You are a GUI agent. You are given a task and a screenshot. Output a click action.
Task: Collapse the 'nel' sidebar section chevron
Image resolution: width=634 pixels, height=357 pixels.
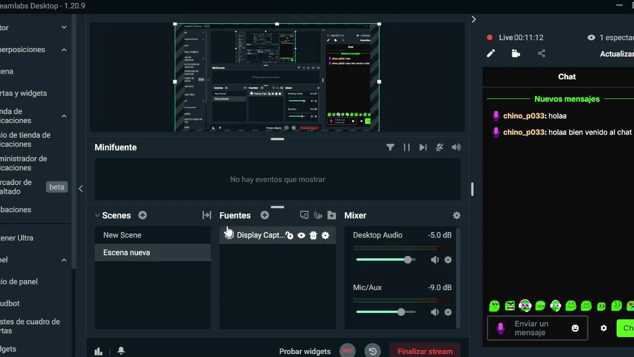pyautogui.click(x=64, y=260)
